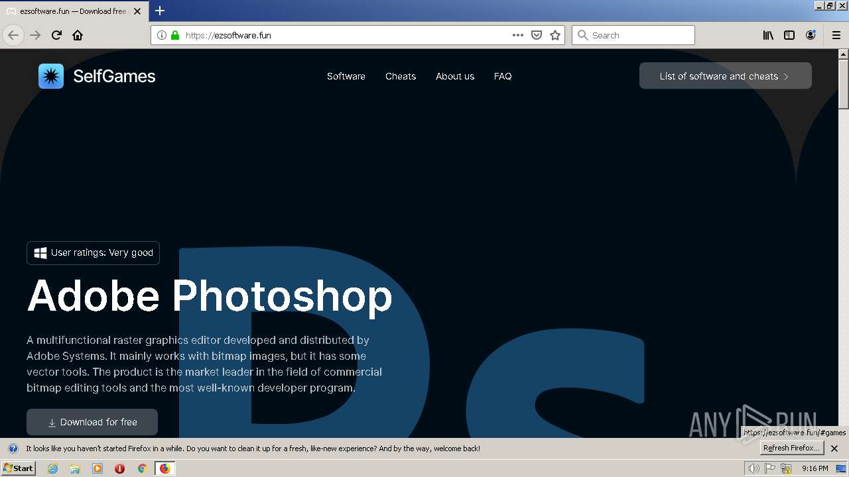Click Refresh Firefox button
The width and height of the screenshot is (849, 477).
tap(791, 449)
